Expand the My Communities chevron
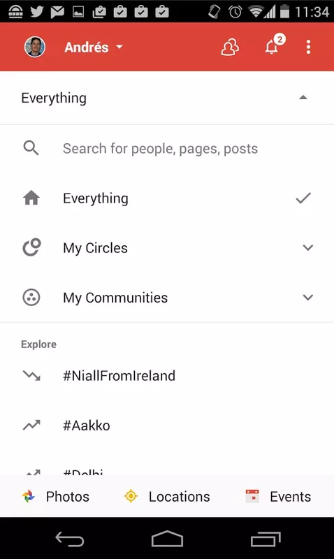The height and width of the screenshot is (559, 334). pos(308,298)
